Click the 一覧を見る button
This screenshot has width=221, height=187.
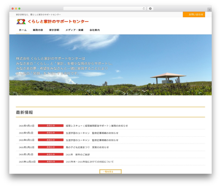pos(110,172)
